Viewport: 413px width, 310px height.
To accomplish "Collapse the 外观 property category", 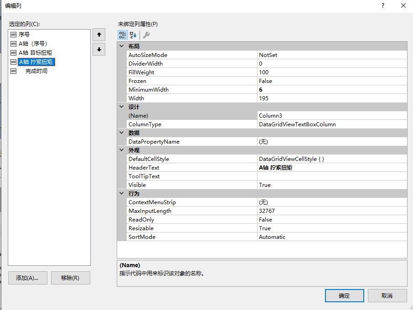I will [x=121, y=150].
